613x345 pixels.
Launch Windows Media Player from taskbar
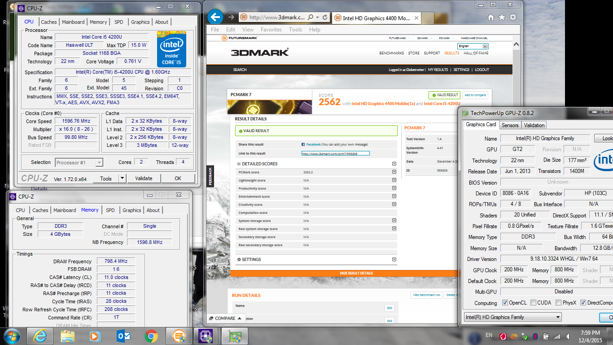(x=95, y=336)
